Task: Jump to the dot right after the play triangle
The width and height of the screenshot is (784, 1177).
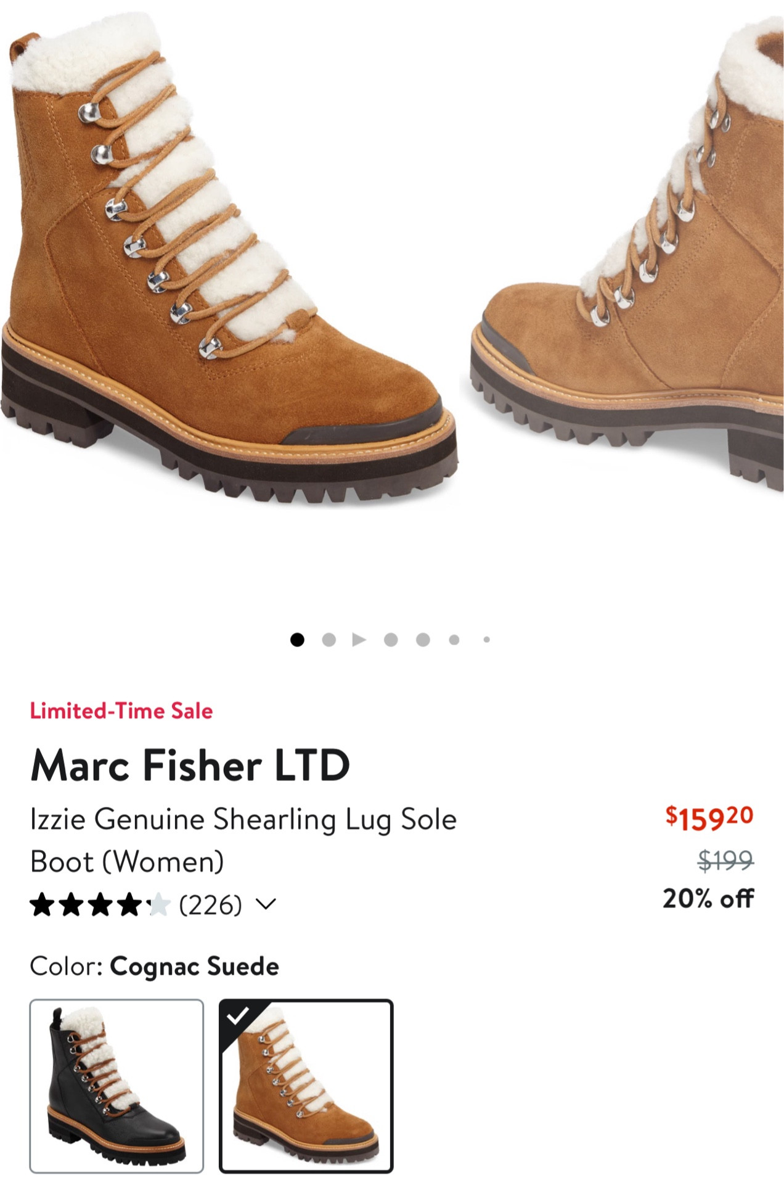Action: (x=391, y=640)
